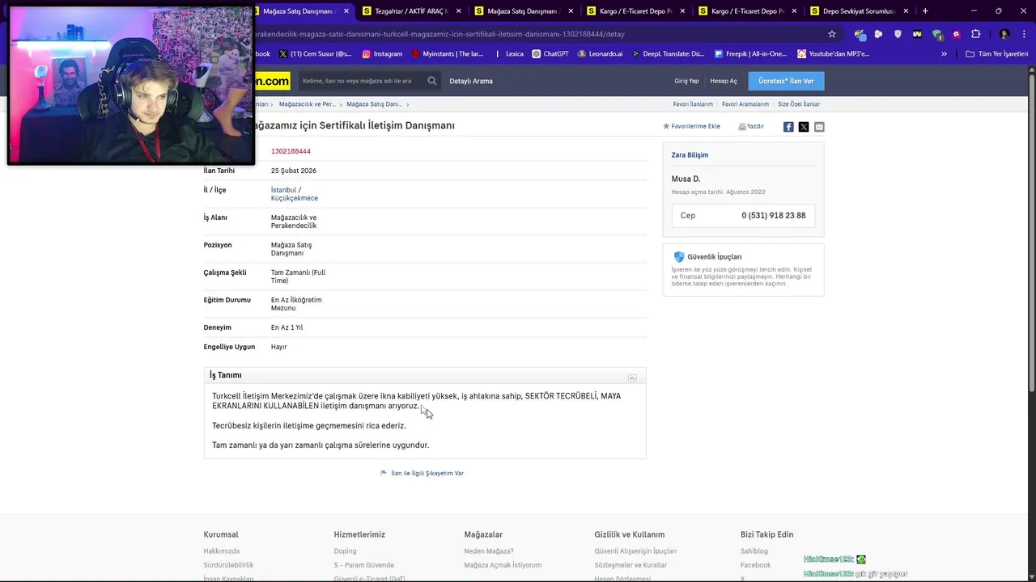Open Favori Aramalarım
Image resolution: width=1036 pixels, height=582 pixels.
click(x=745, y=104)
